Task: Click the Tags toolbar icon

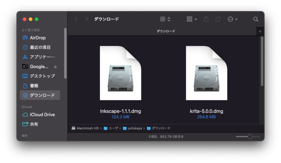Action: pos(218,19)
